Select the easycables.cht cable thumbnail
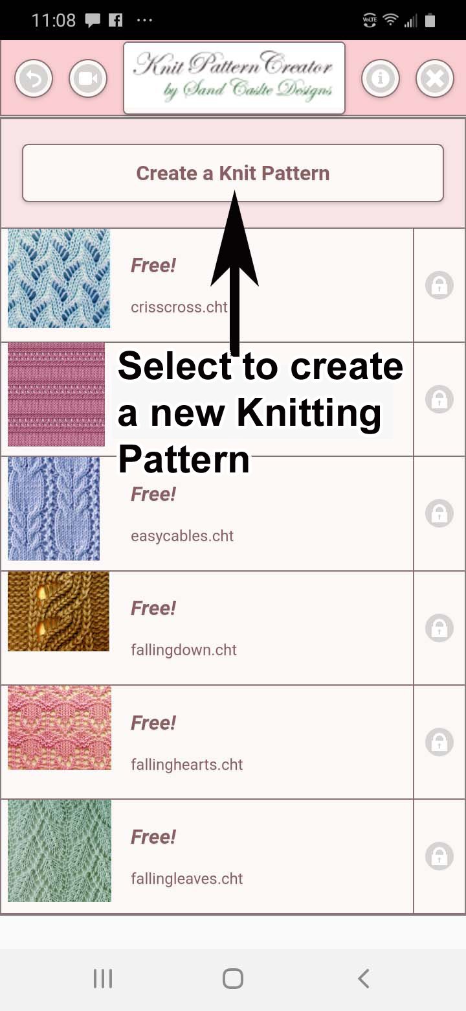The image size is (466, 1011). pos(54,509)
